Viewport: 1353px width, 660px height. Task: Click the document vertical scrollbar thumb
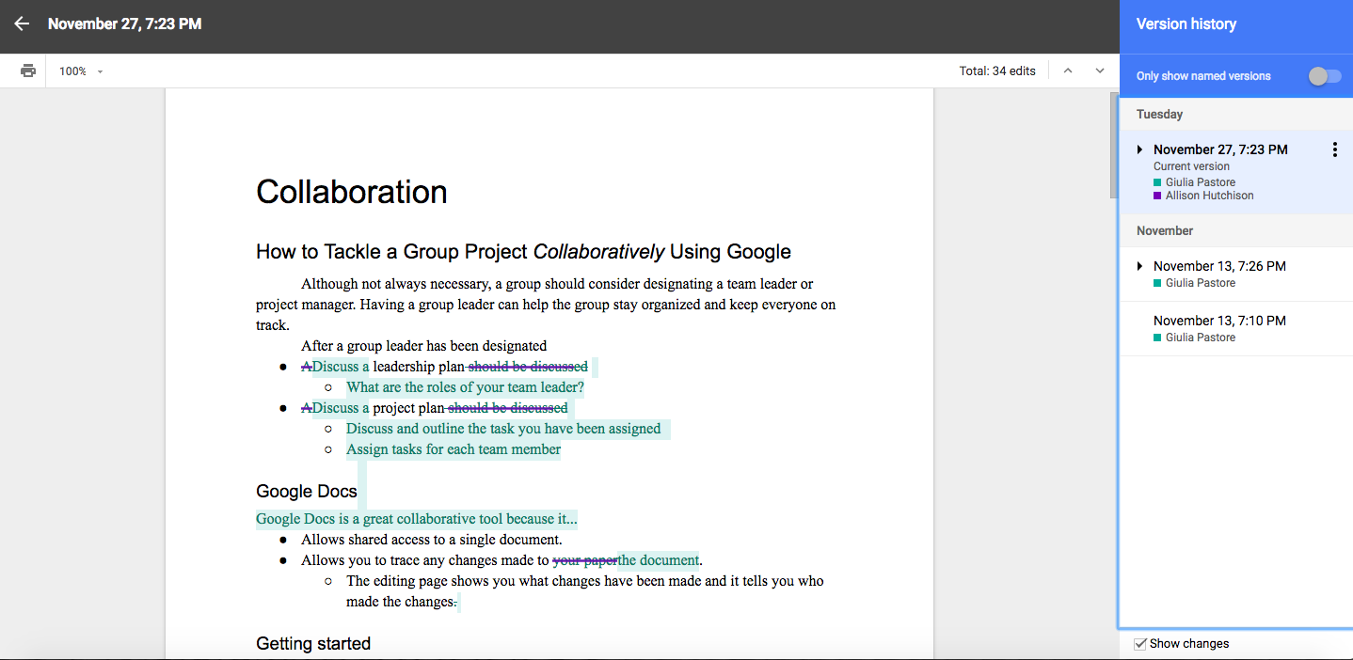pyautogui.click(x=1114, y=146)
